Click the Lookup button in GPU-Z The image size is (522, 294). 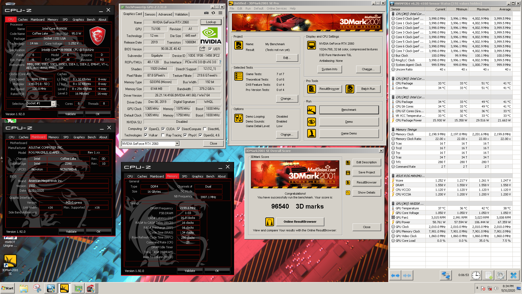click(211, 22)
